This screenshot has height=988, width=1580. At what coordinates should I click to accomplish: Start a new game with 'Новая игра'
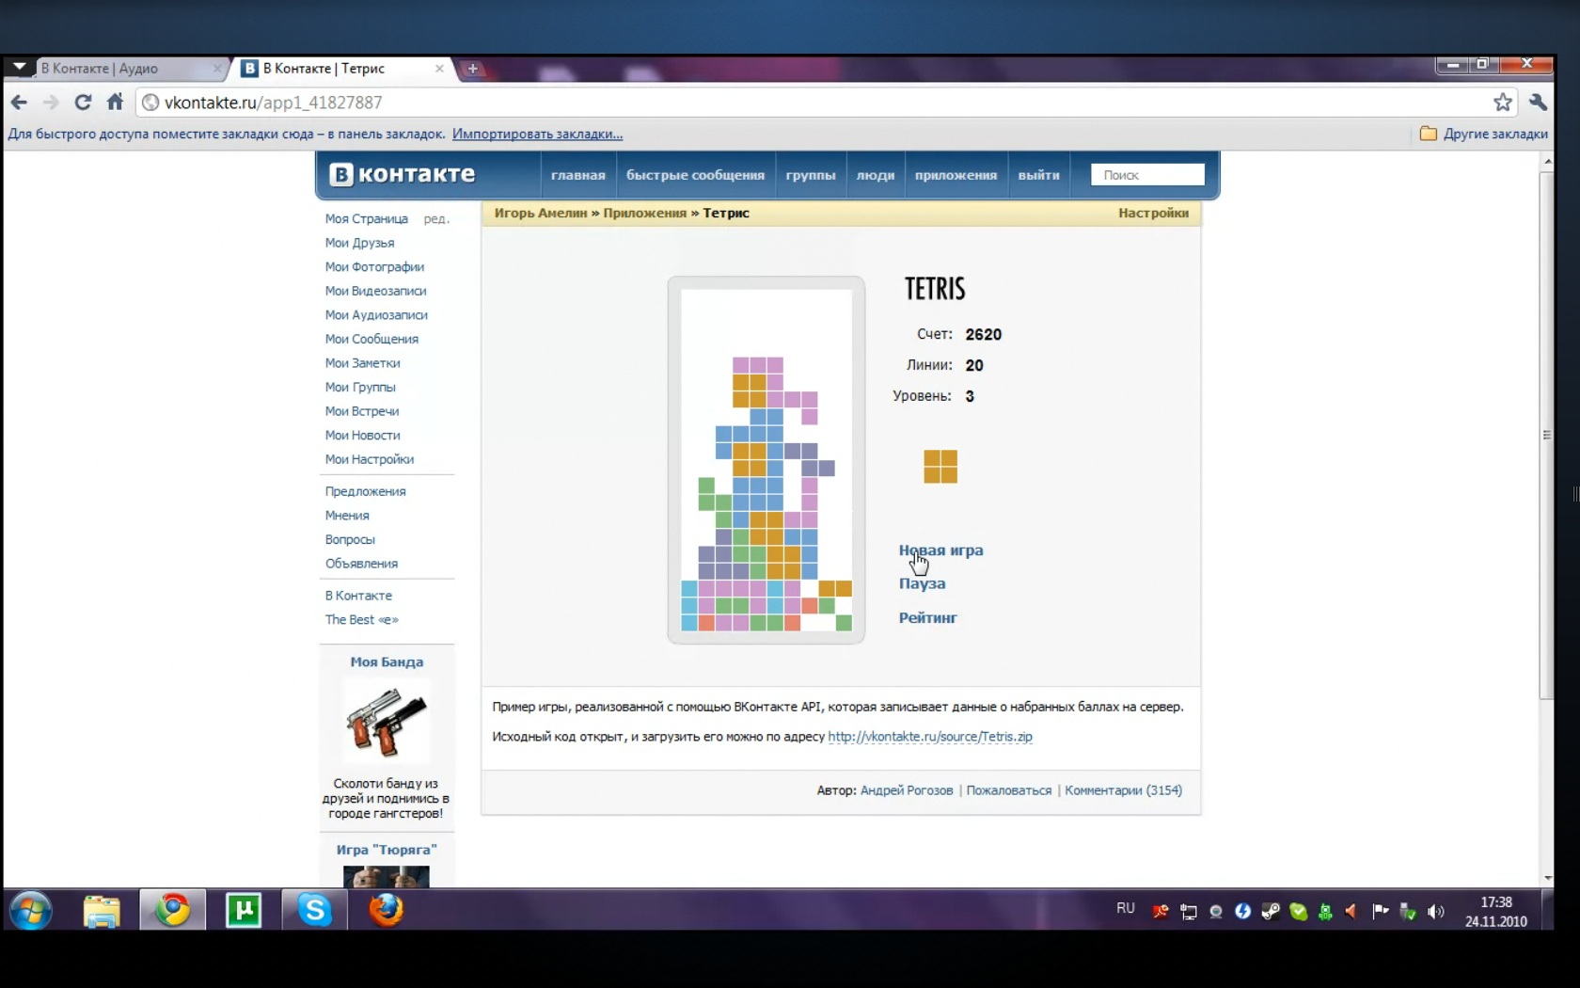[940, 550]
